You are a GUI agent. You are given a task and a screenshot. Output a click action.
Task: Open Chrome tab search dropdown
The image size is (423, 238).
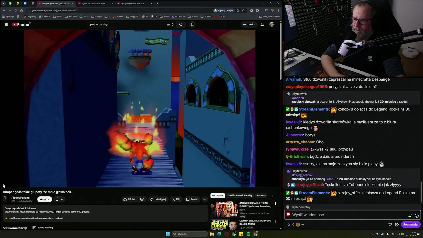pyautogui.click(x=4, y=3)
